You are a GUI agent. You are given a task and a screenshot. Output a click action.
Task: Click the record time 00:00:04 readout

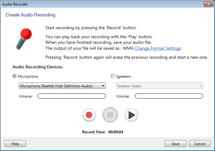point(116,132)
